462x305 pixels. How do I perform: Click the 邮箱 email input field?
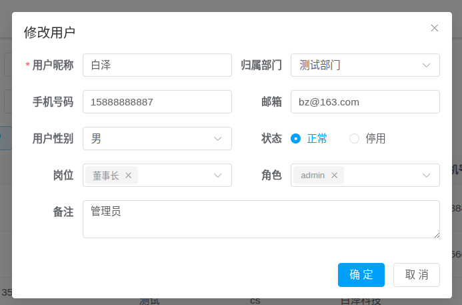point(365,102)
